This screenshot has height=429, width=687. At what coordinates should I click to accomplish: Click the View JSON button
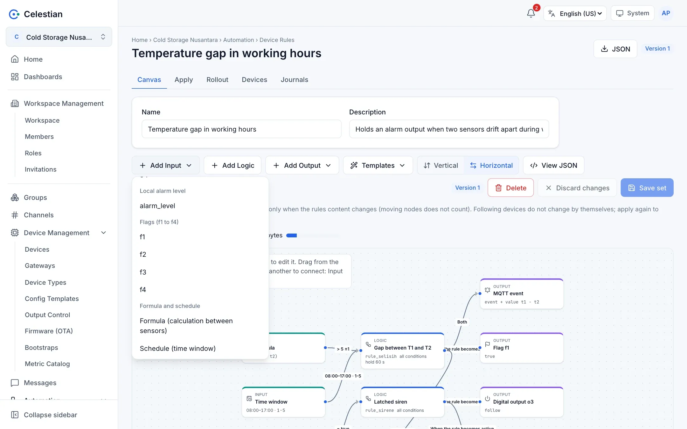(553, 165)
